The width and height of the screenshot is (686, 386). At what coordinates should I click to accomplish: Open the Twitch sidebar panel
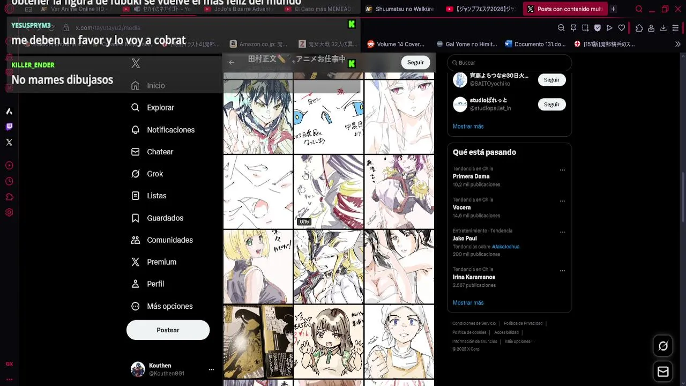(9, 127)
